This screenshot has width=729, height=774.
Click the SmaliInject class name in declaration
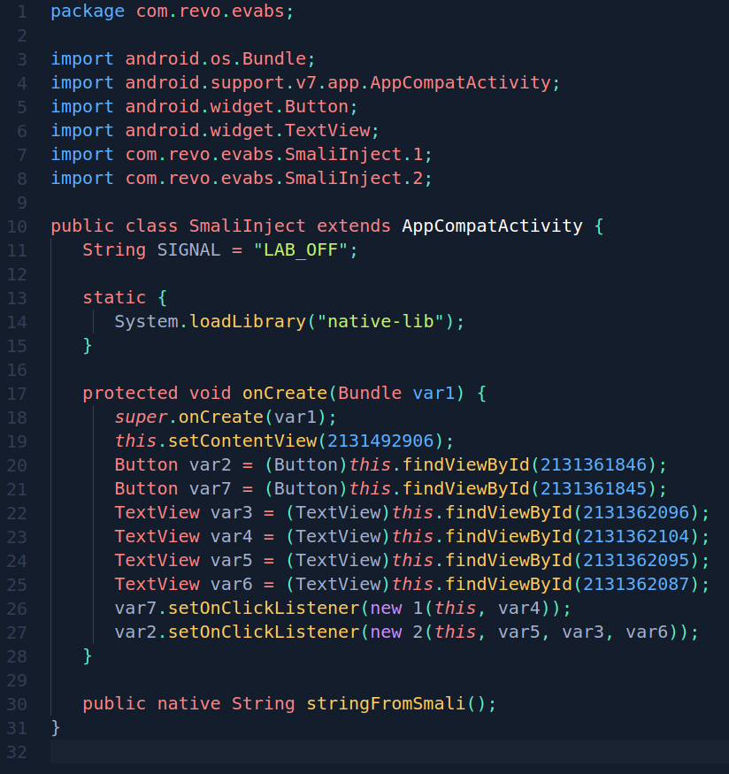pyautogui.click(x=247, y=226)
